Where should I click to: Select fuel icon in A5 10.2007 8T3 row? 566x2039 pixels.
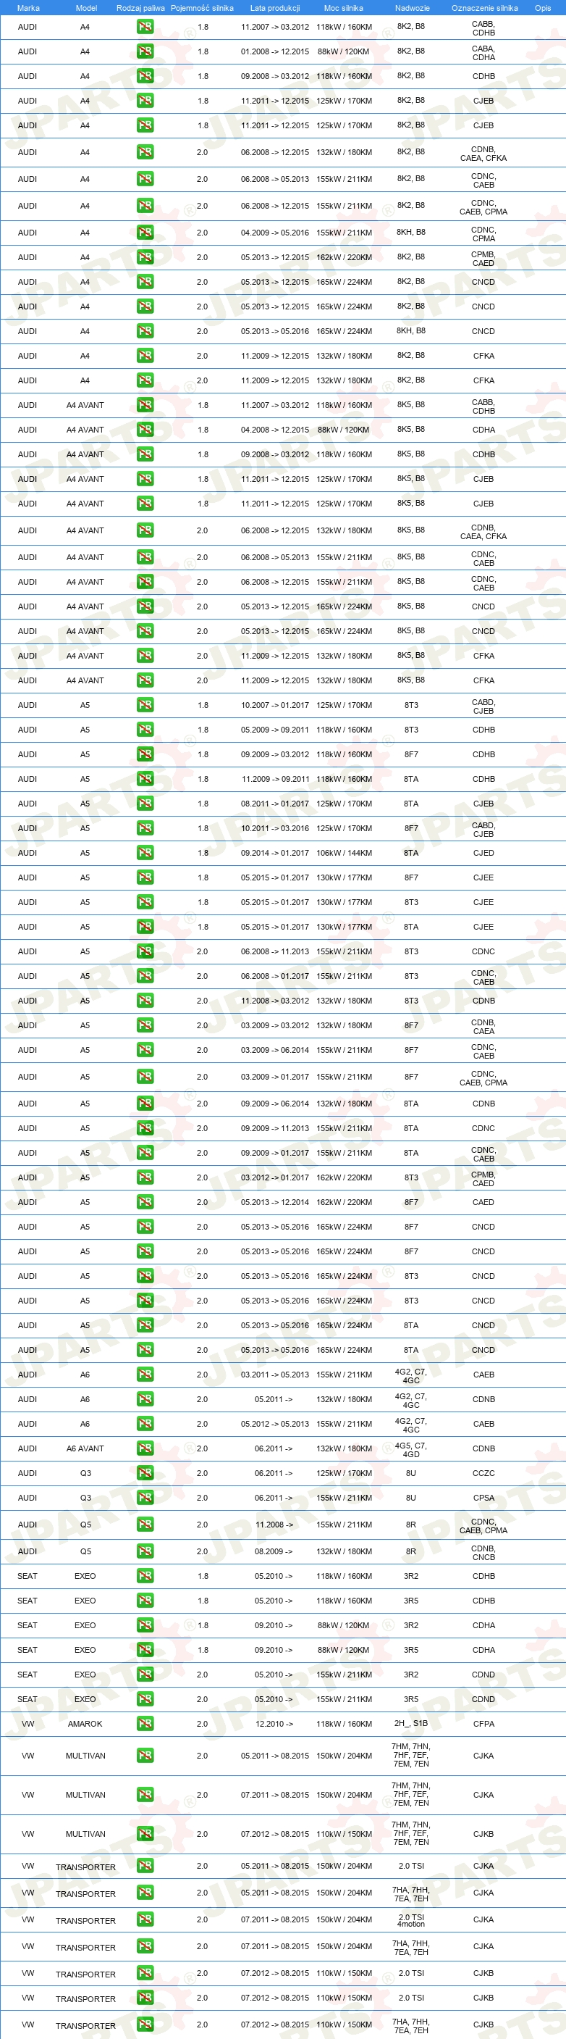pos(145,705)
